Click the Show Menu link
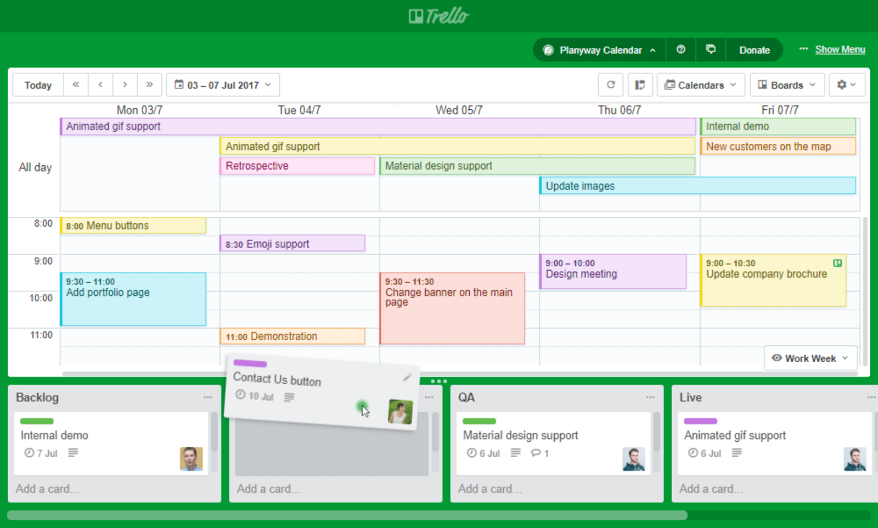This screenshot has height=528, width=878. [x=840, y=49]
